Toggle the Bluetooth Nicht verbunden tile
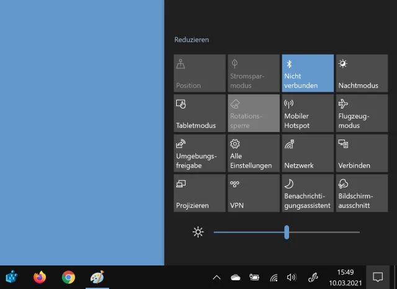 pyautogui.click(x=307, y=73)
